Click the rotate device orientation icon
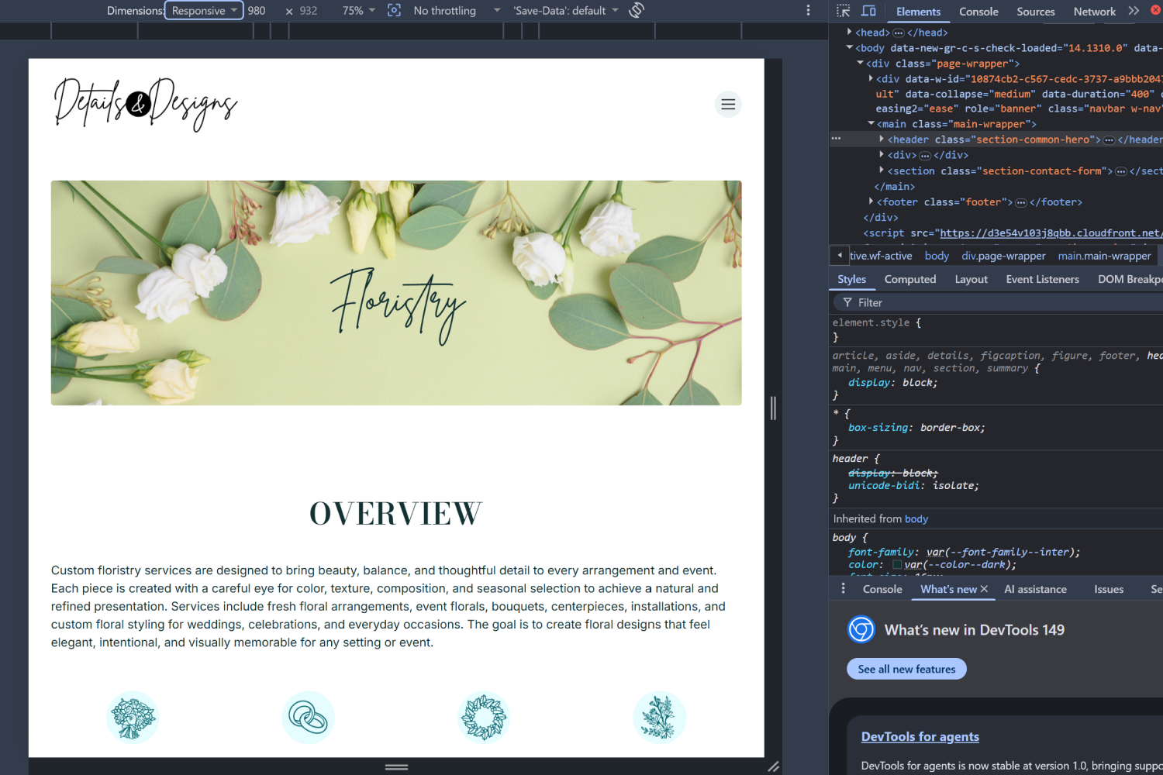This screenshot has height=775, width=1163. pos(637,10)
